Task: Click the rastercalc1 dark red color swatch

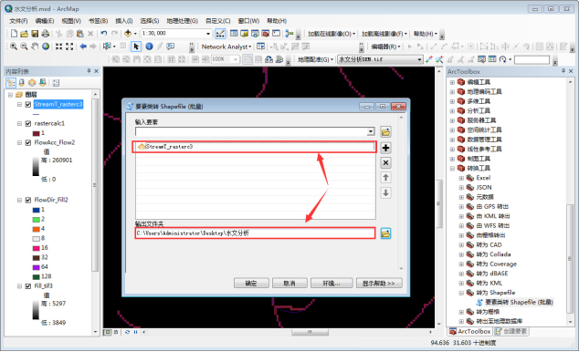Action: coord(37,133)
